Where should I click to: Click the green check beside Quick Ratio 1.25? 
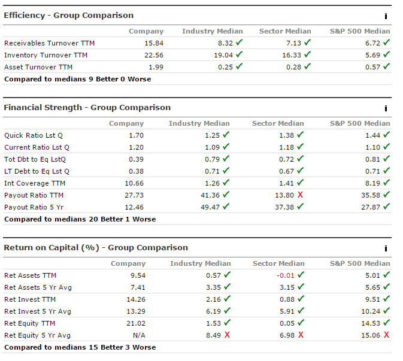tap(227, 135)
